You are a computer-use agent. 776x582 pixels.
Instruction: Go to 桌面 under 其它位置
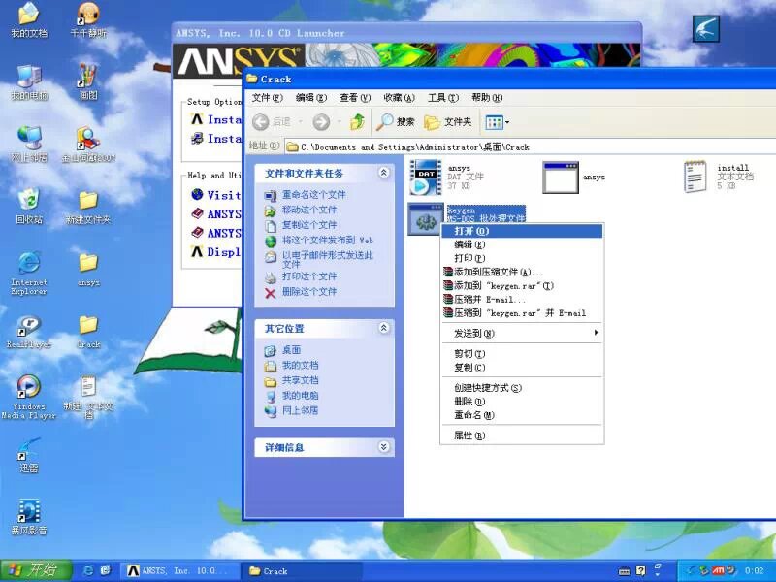[x=292, y=350]
